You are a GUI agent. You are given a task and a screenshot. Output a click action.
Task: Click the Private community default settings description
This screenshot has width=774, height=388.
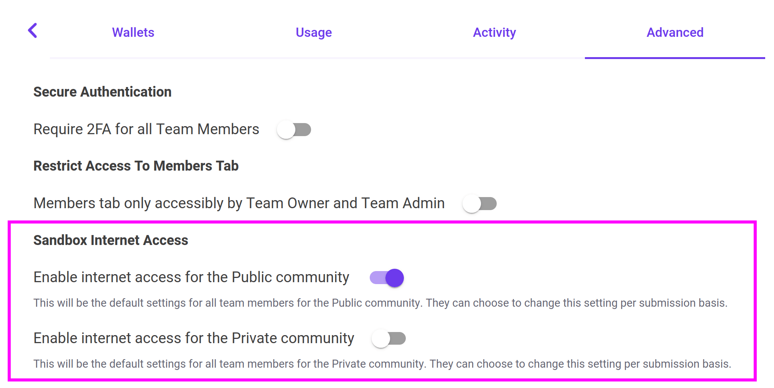(x=382, y=364)
